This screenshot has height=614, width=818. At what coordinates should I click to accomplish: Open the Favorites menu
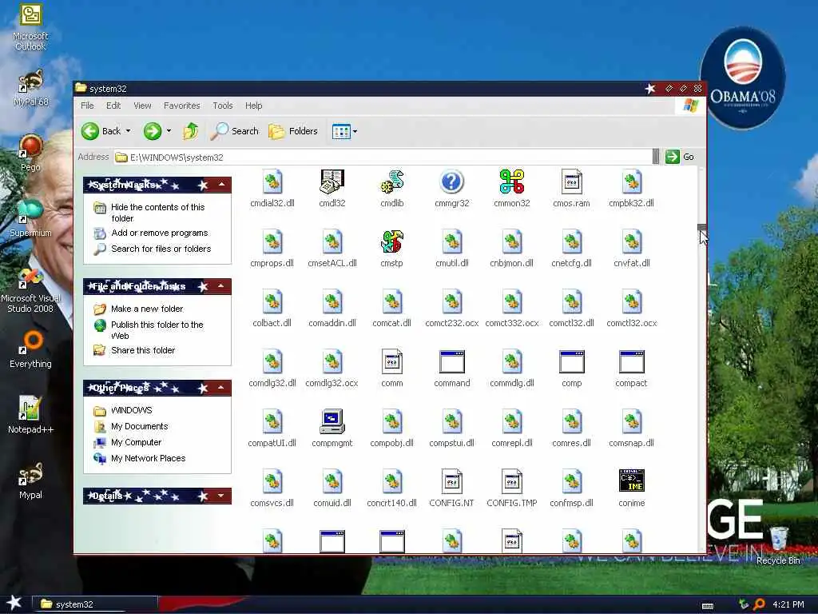coord(181,106)
